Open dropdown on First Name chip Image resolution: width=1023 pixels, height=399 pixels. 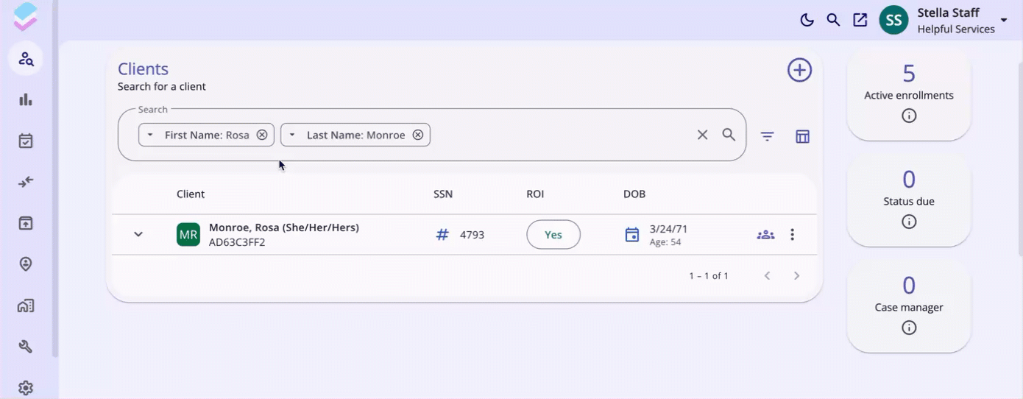[150, 135]
